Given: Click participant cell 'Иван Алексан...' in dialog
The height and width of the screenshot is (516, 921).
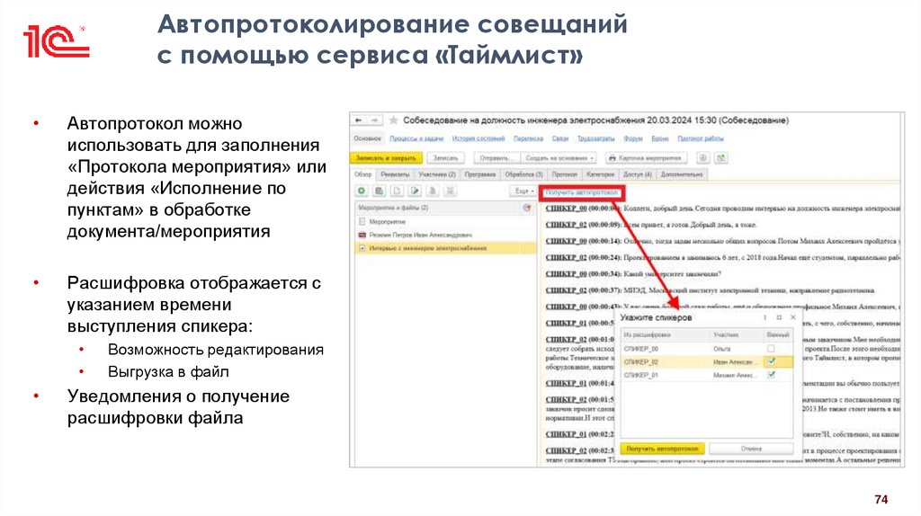Looking at the screenshot, I should (738, 361).
